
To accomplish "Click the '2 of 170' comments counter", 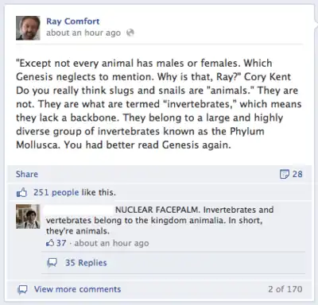I will (x=285, y=289).
